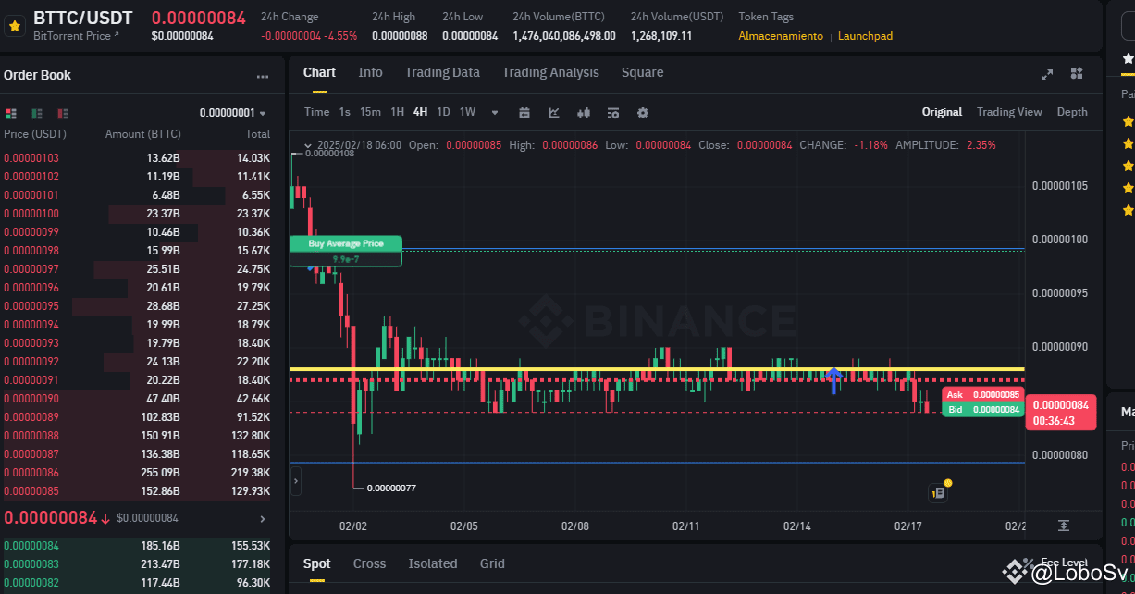Open the Trading Data tab

click(x=442, y=72)
